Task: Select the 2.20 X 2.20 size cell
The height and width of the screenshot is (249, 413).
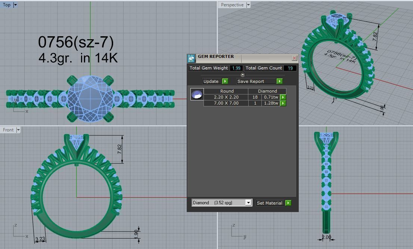Action: pyautogui.click(x=226, y=97)
